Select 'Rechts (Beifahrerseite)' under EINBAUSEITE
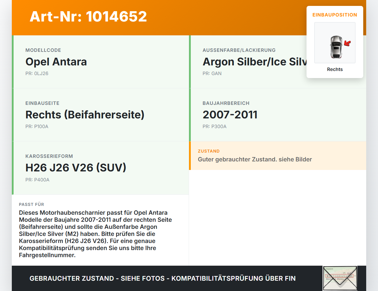378x291 pixels. pos(85,115)
